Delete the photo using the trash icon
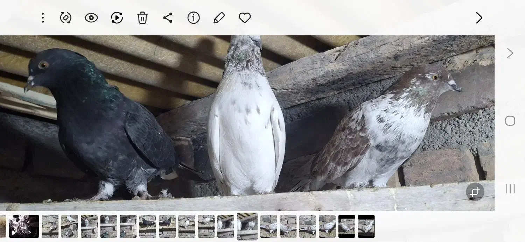 click(x=142, y=18)
